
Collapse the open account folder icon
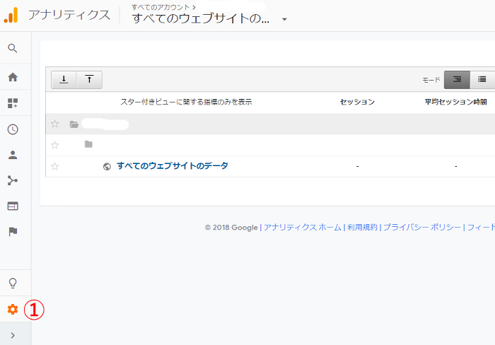74,124
